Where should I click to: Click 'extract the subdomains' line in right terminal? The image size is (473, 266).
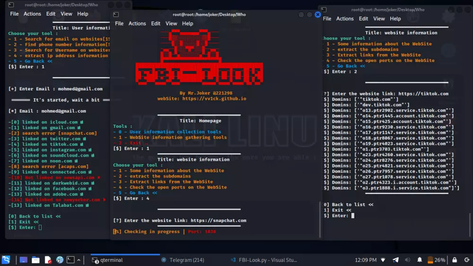tap(362, 49)
